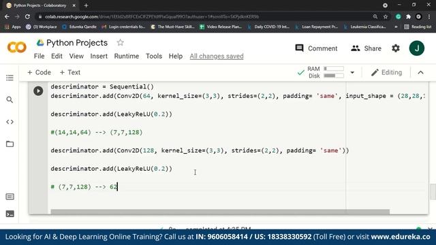Open the Daily COVID-19 bookmark

(x=268, y=27)
